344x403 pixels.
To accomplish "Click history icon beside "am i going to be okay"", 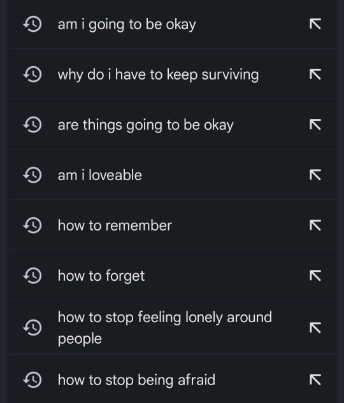I will coord(32,24).
